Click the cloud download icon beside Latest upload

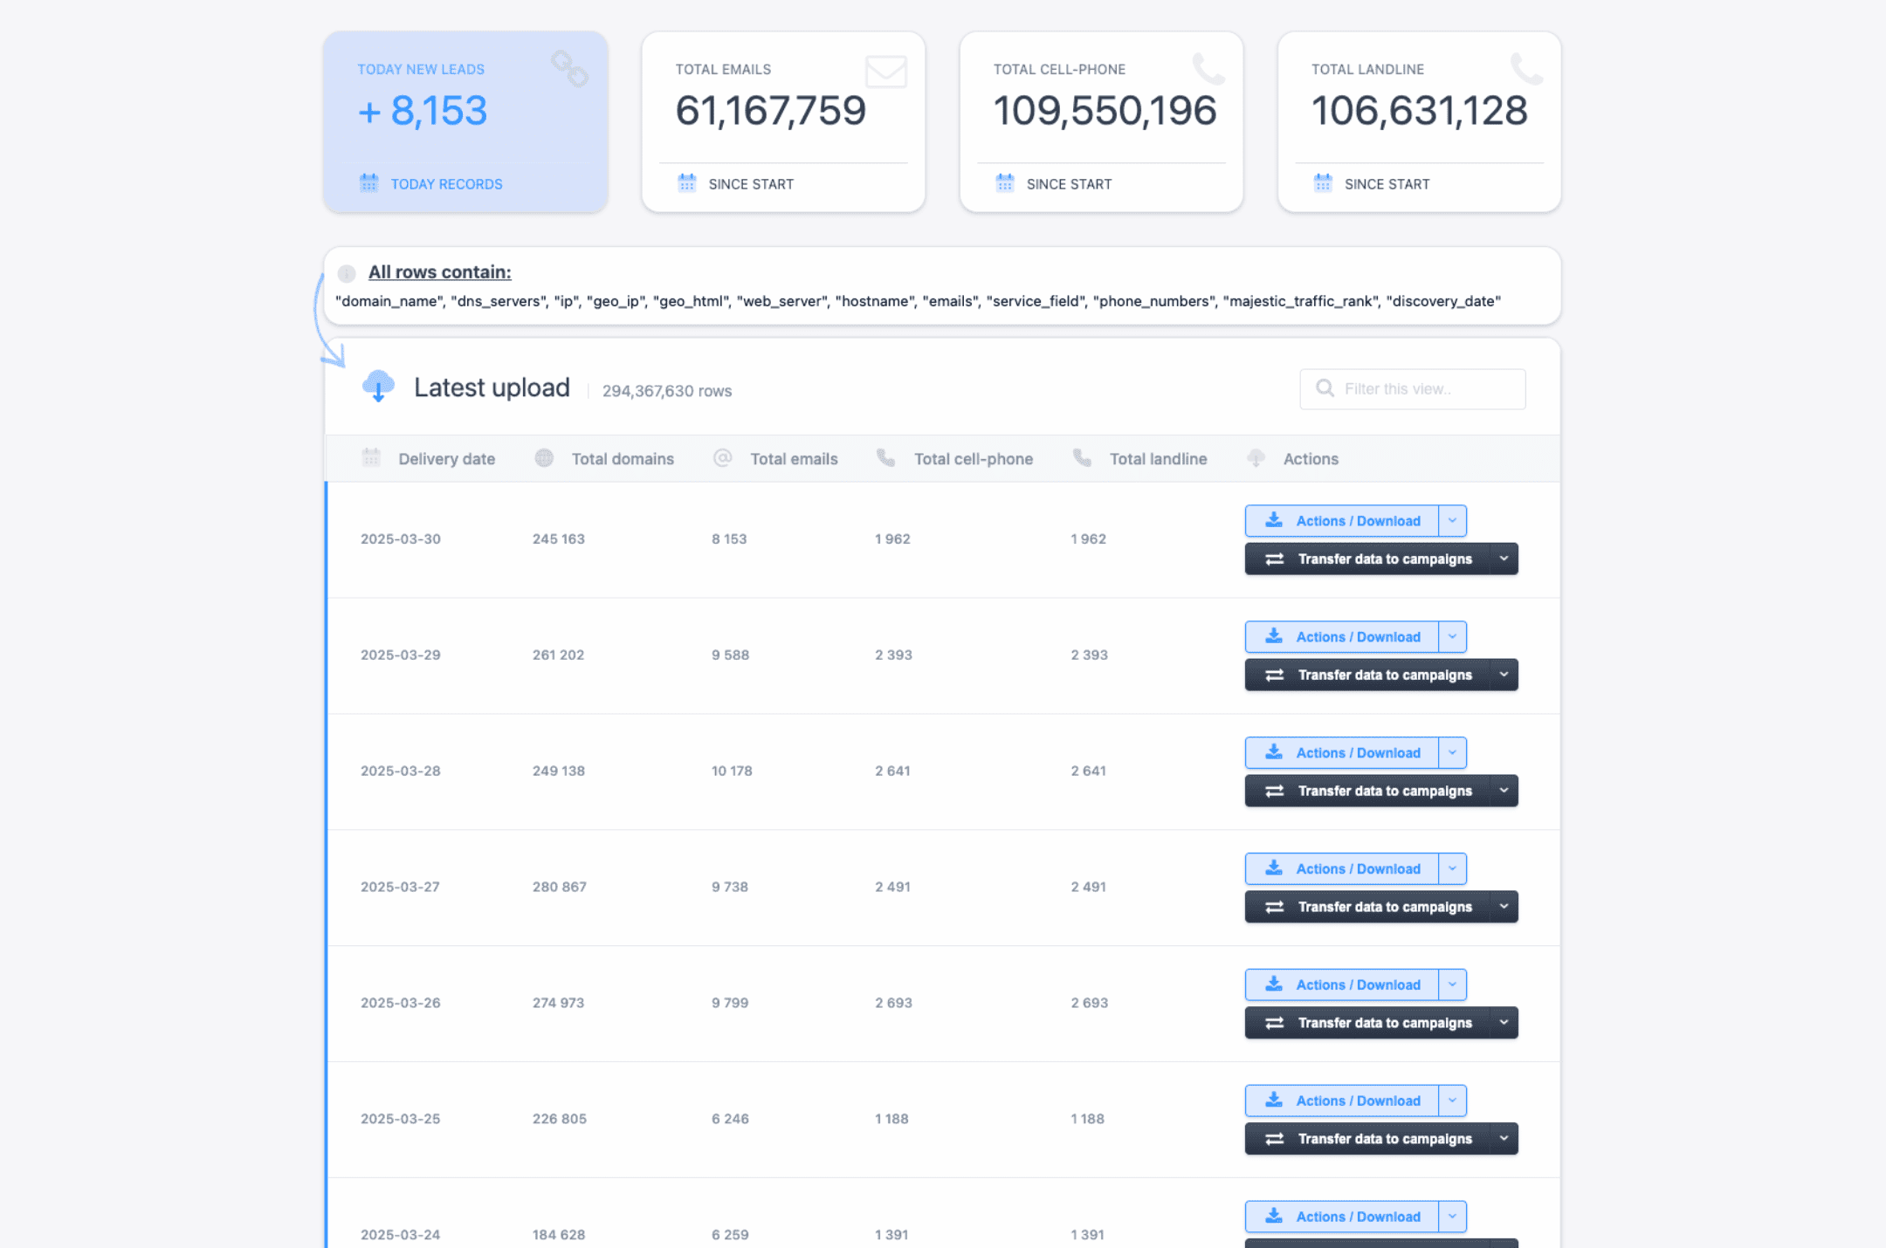point(378,386)
